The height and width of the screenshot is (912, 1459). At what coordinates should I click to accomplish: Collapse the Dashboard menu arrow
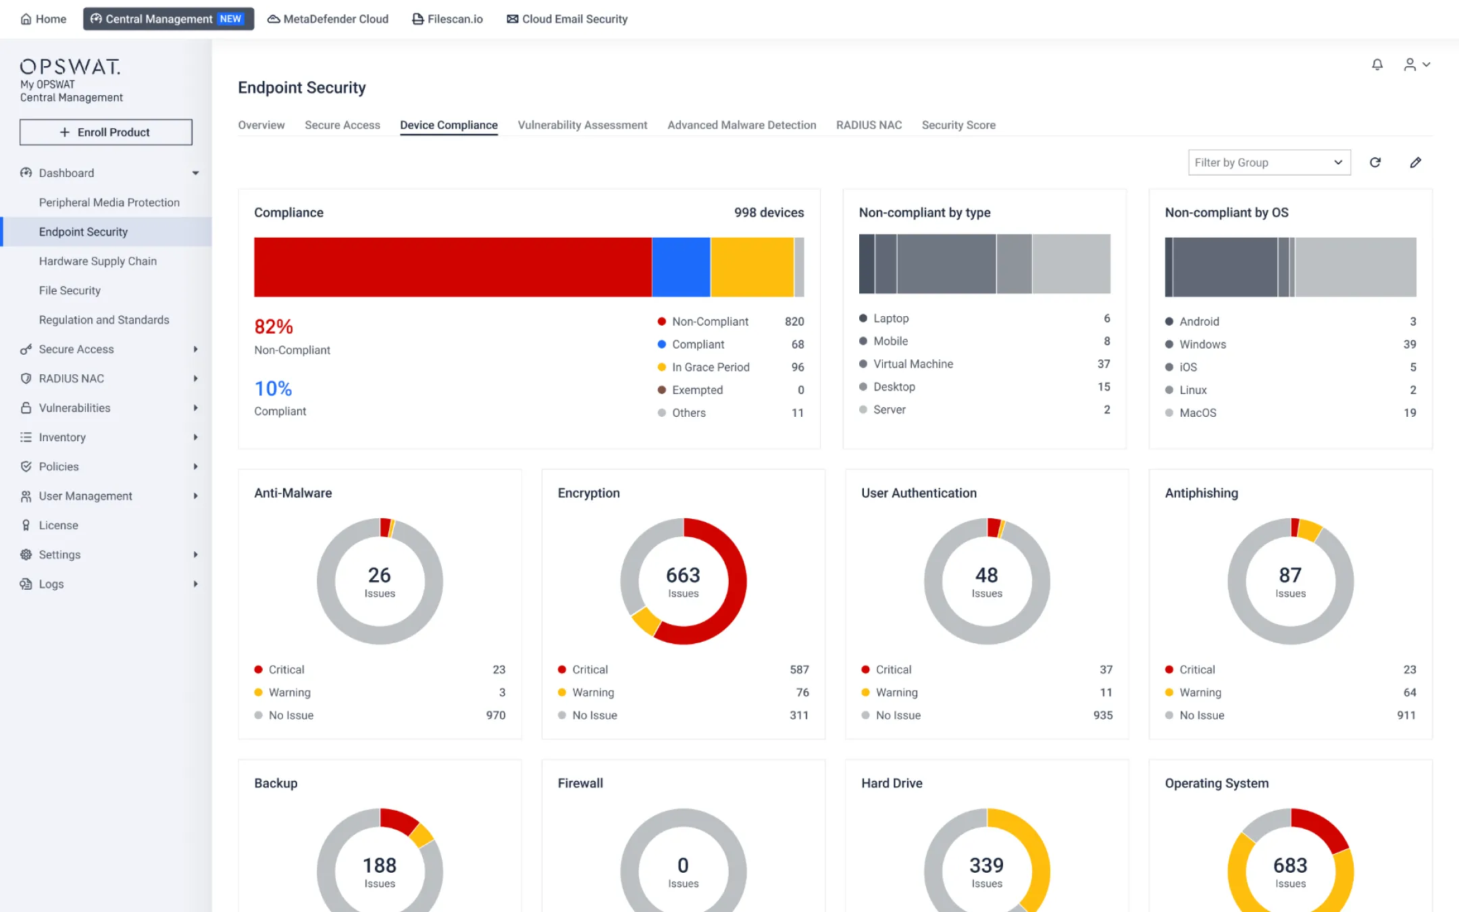coord(195,173)
